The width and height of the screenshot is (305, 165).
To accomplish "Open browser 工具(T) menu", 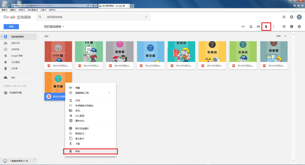I will [x=43, y=10].
